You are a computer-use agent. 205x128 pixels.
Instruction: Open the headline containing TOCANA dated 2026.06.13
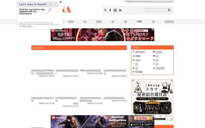[x=42, y=72]
